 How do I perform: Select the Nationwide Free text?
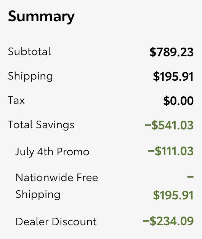(x=57, y=177)
